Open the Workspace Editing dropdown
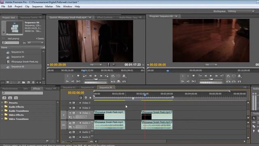 click(x=241, y=11)
